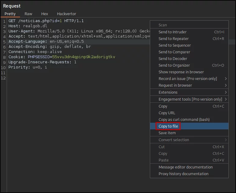
Task: Open Show response in browser
Action: pos(189,72)
